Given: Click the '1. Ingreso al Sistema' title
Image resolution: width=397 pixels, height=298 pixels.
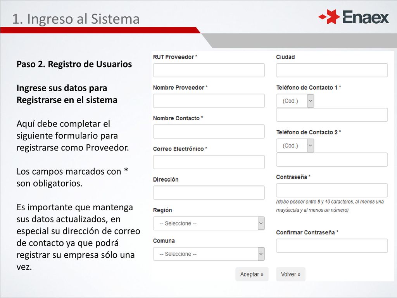Looking at the screenshot, I should tap(76, 19).
